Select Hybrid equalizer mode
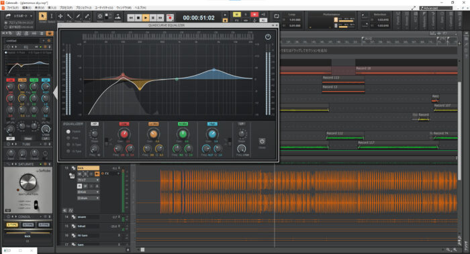The width and height of the screenshot is (470, 254). (68, 131)
